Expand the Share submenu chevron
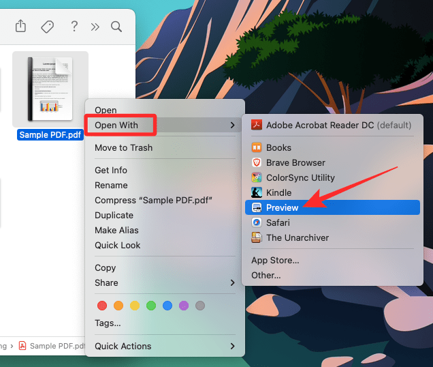Image resolution: width=433 pixels, height=367 pixels. coord(233,282)
